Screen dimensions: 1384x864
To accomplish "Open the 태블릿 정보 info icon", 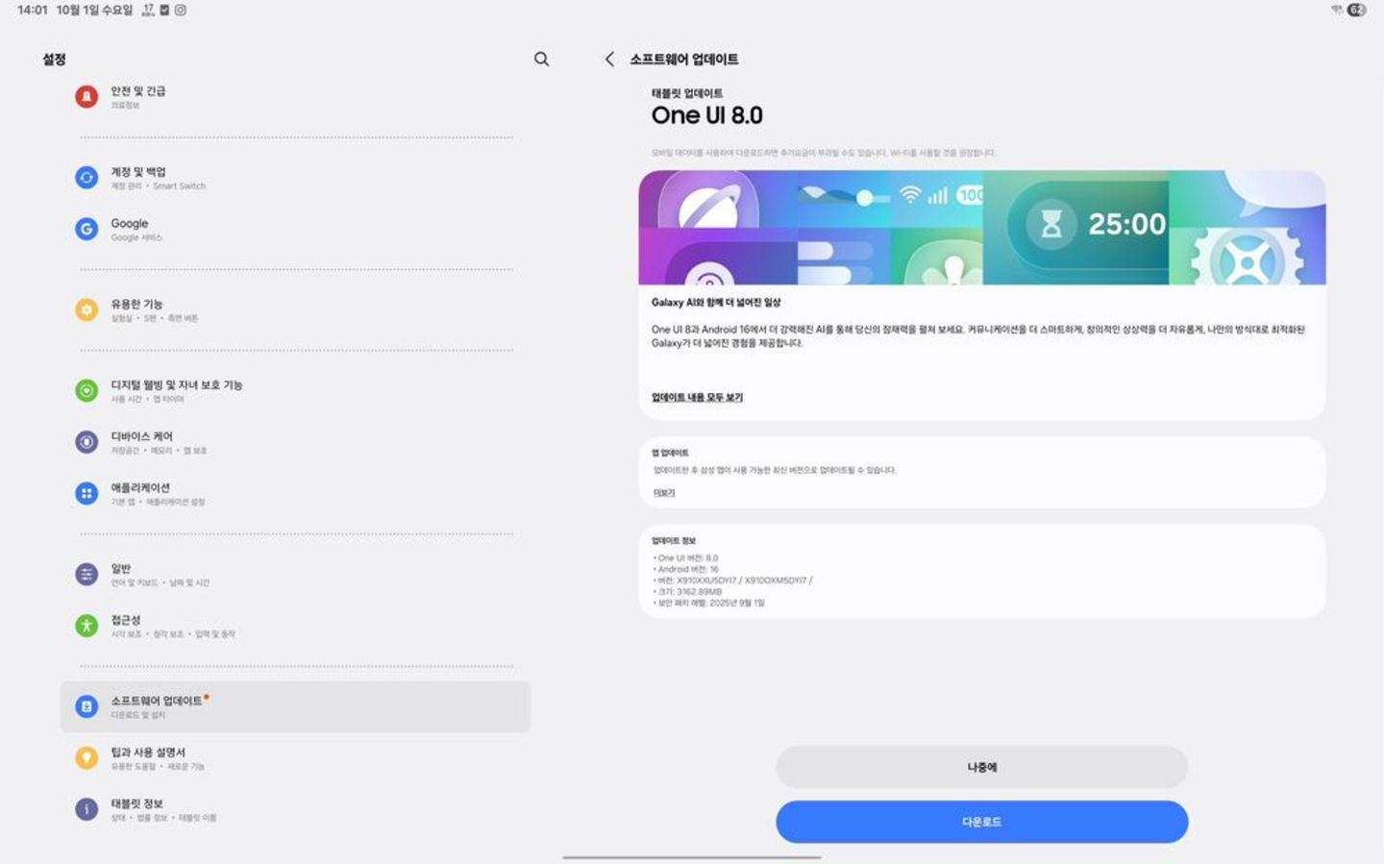I will coord(86,809).
